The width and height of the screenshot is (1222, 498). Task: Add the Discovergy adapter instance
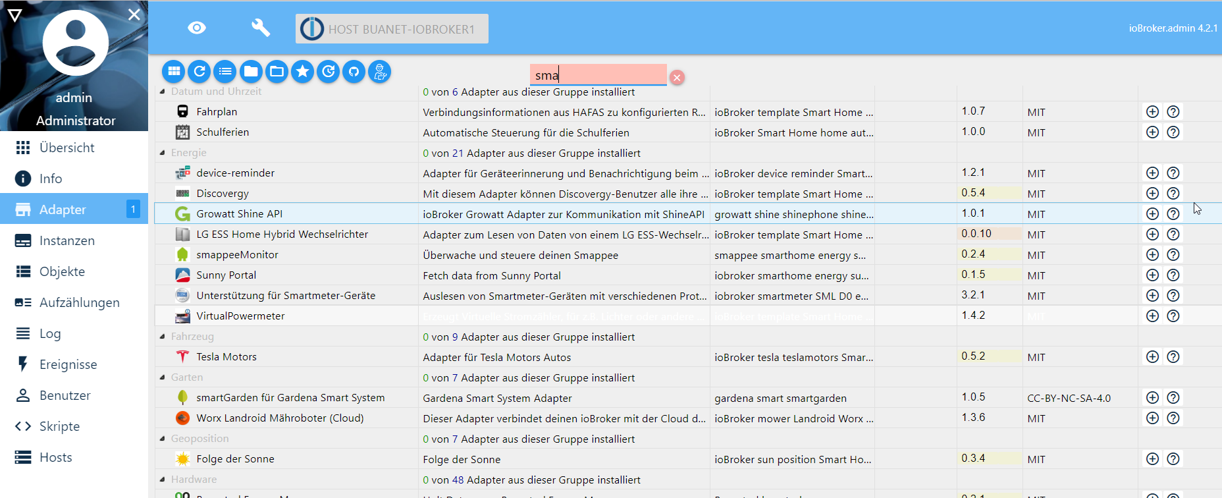[x=1152, y=194]
